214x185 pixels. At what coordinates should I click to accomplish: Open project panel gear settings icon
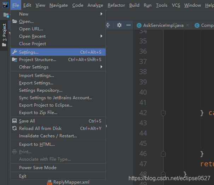[x=119, y=25]
